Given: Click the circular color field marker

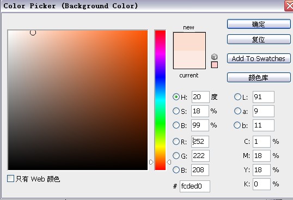Looking at the screenshot, I should tap(33, 33).
